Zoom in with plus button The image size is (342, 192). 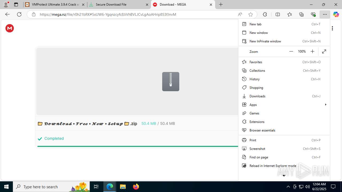click(x=312, y=51)
